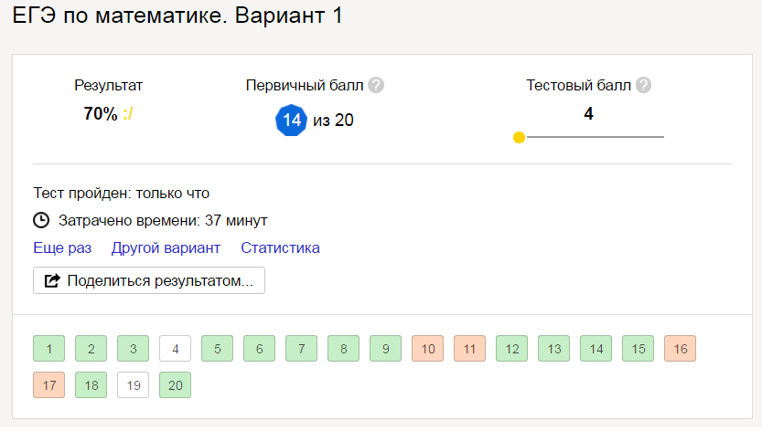Go to unanswered question 19
This screenshot has width=762, height=431.
pos(133,385)
